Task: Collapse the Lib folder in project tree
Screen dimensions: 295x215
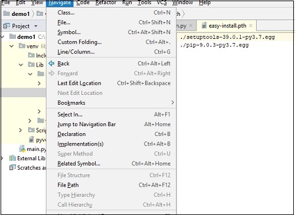Action: [x=21, y=65]
